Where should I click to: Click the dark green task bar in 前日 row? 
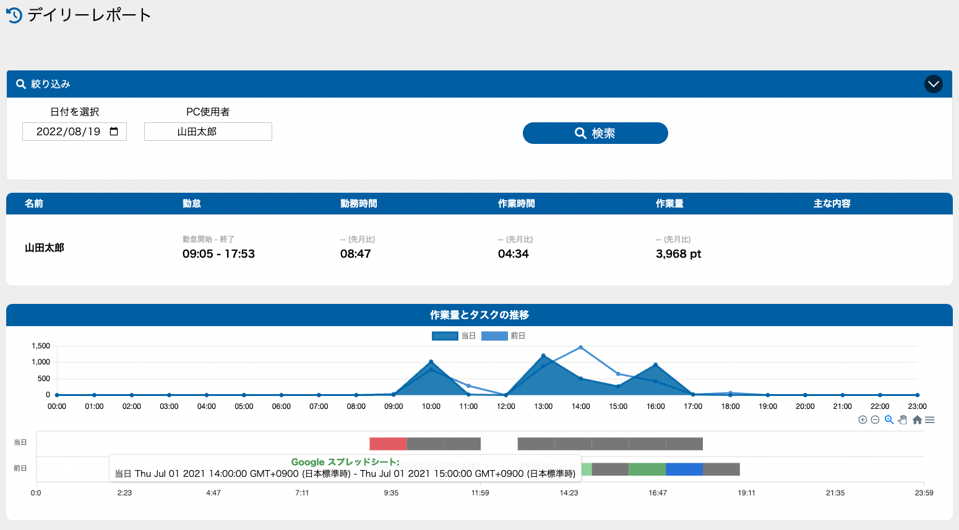pyautogui.click(x=647, y=469)
